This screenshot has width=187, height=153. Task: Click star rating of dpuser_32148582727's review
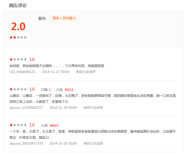click(18, 89)
